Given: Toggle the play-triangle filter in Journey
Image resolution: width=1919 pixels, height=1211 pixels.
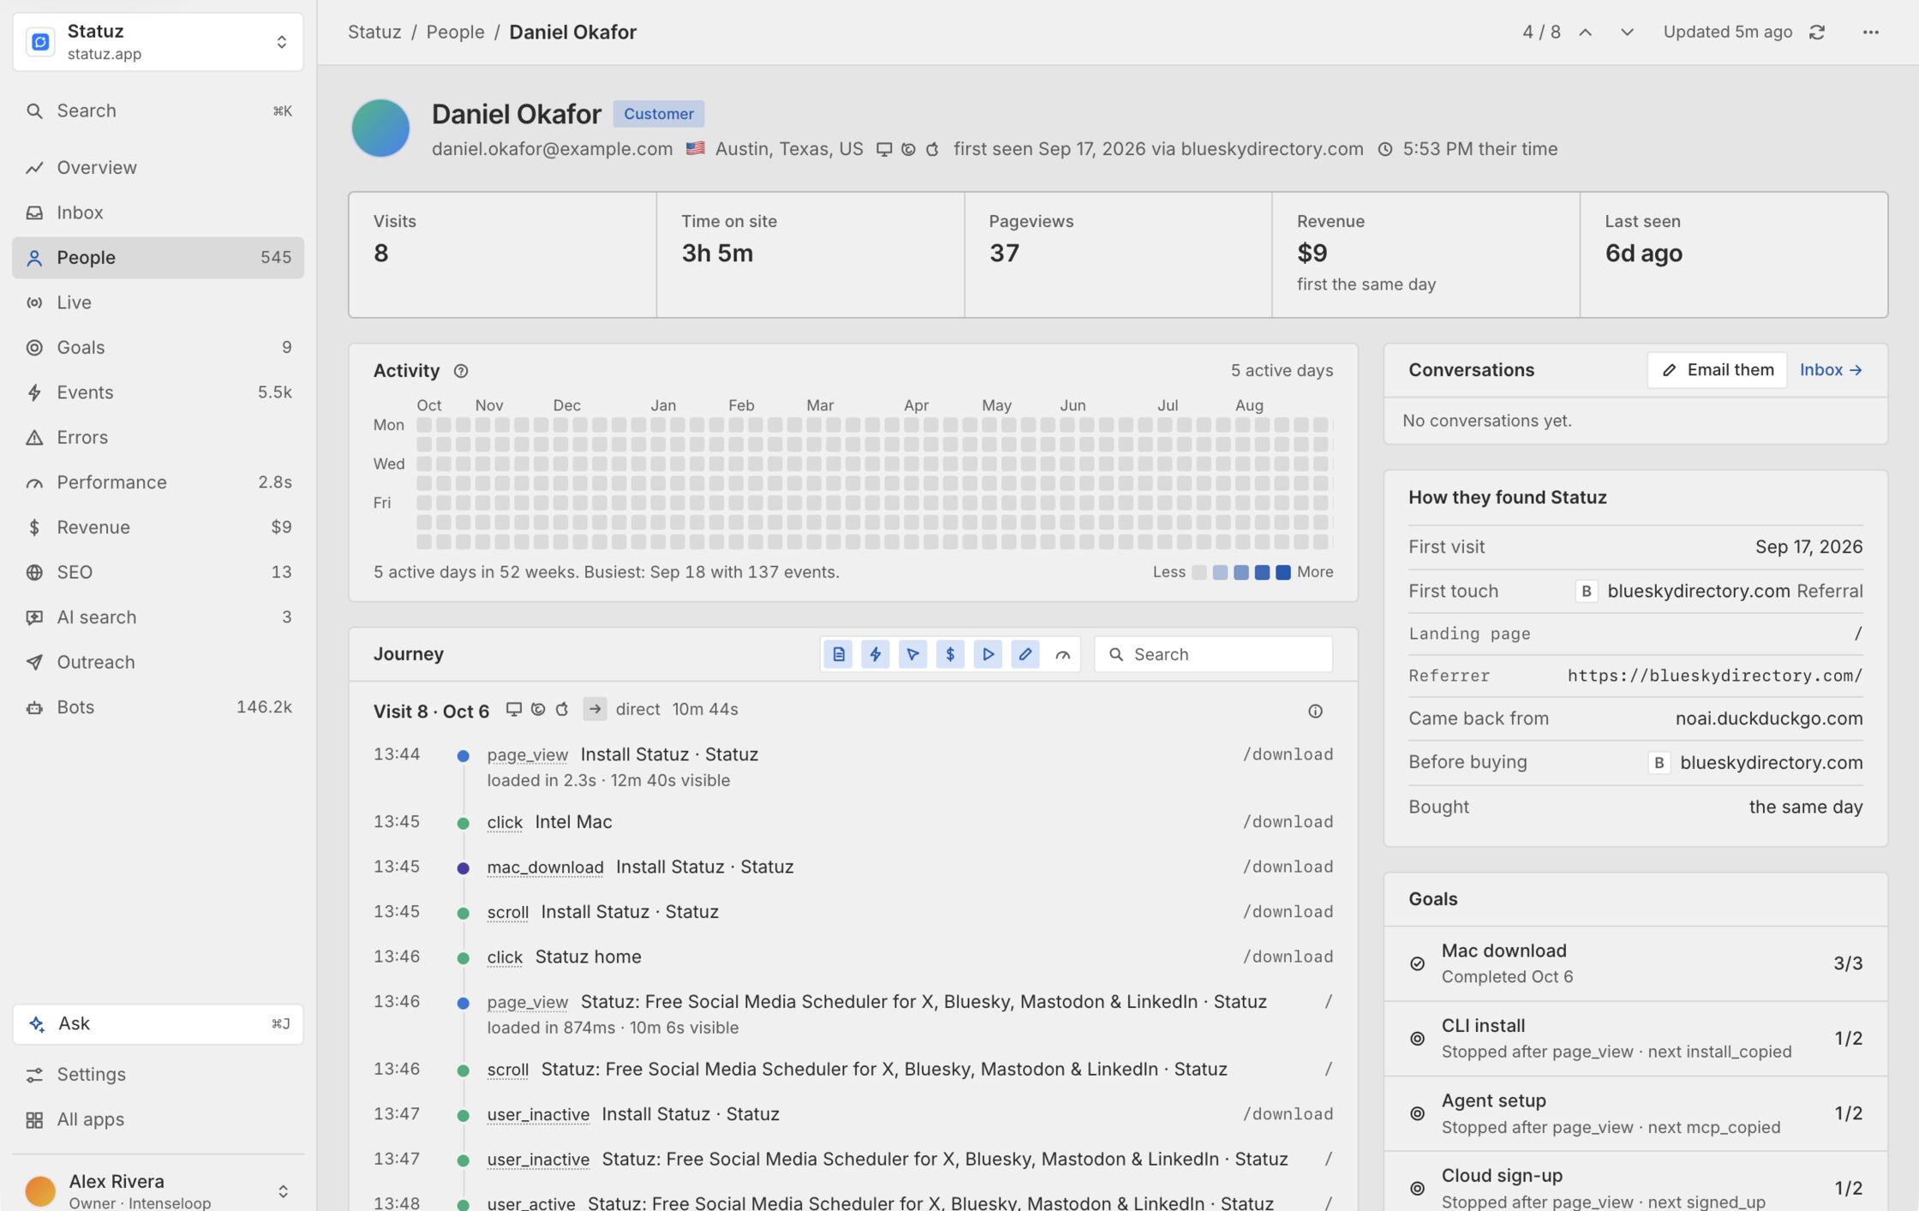Looking at the screenshot, I should 988,654.
